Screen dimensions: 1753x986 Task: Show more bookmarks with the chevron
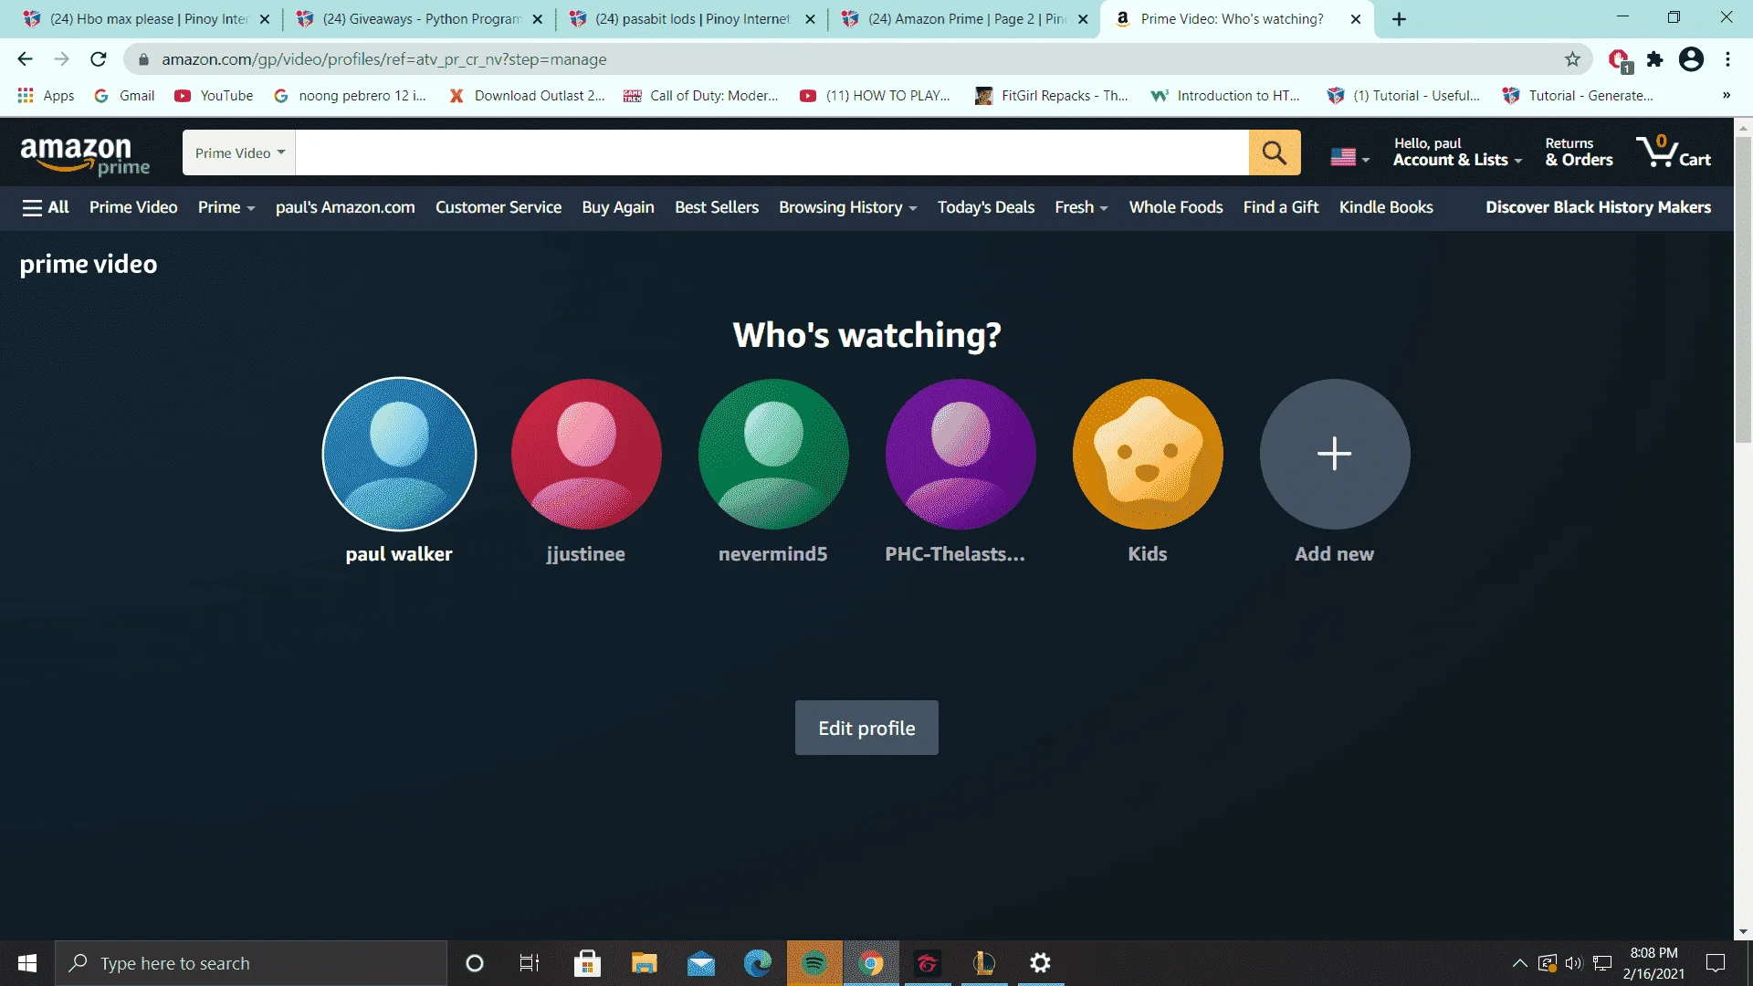click(x=1726, y=95)
